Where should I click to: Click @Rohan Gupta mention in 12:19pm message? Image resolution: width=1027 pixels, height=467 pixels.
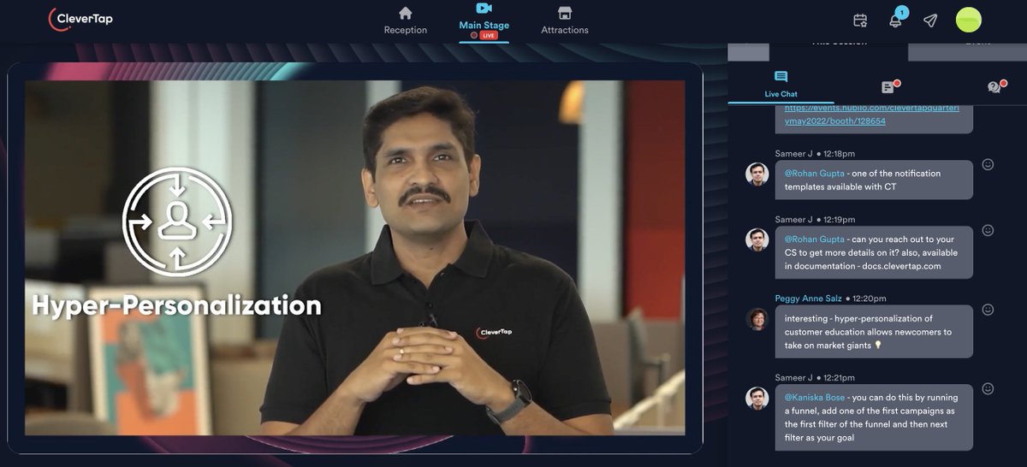815,239
